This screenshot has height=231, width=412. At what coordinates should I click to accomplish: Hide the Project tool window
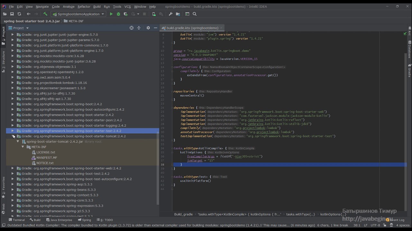[x=155, y=28]
